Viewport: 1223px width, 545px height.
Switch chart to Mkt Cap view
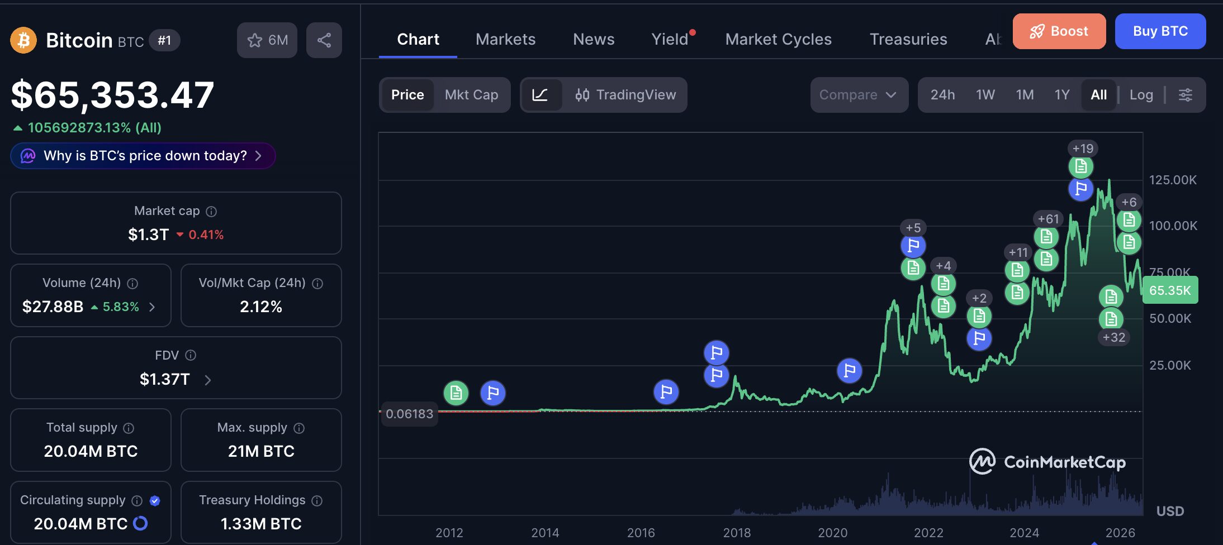click(471, 95)
